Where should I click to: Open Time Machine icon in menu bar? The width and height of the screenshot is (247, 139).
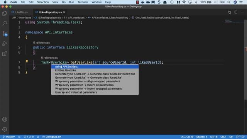click(x=172, y=2)
